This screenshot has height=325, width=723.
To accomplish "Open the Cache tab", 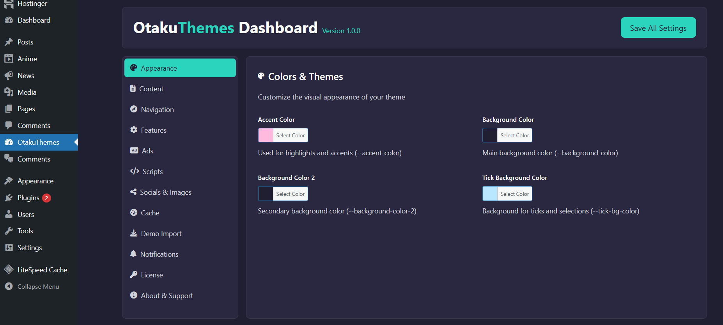I will pyautogui.click(x=180, y=213).
